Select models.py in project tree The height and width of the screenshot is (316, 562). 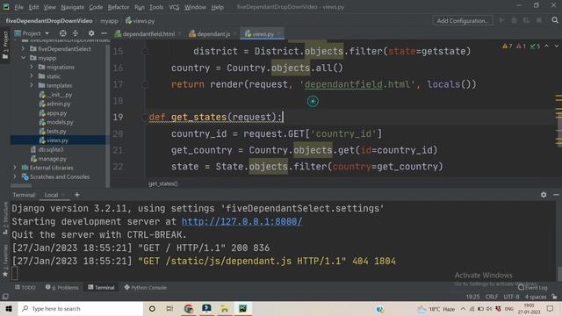pyautogui.click(x=56, y=122)
